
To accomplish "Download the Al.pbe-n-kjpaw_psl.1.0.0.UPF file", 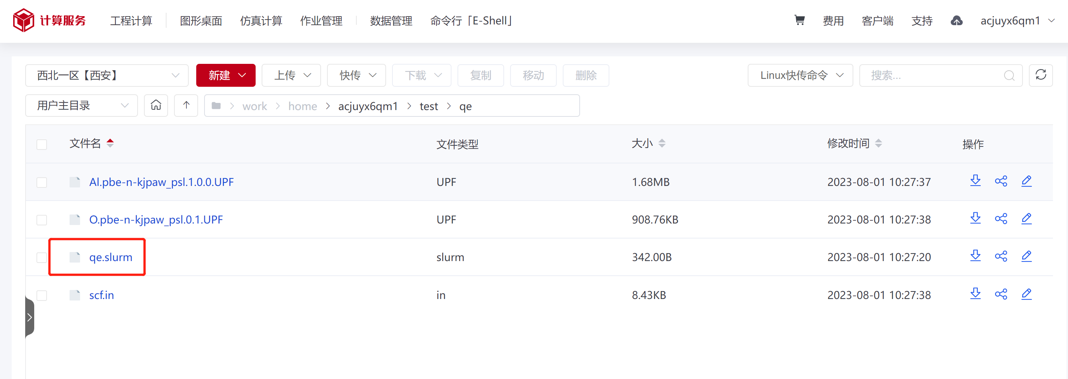I will [976, 181].
